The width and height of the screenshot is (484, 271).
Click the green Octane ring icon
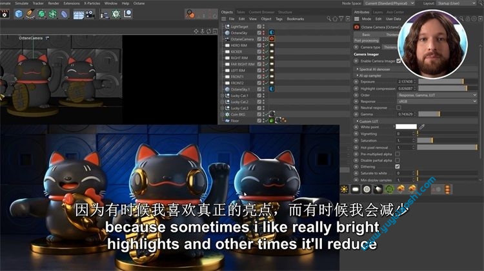[389, 189]
